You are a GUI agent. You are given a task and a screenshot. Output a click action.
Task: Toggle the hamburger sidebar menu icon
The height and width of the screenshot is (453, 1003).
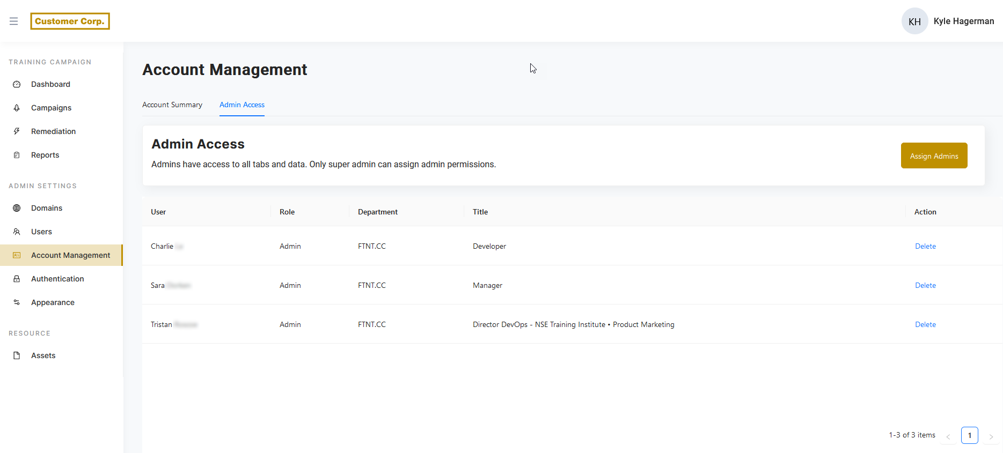point(14,21)
